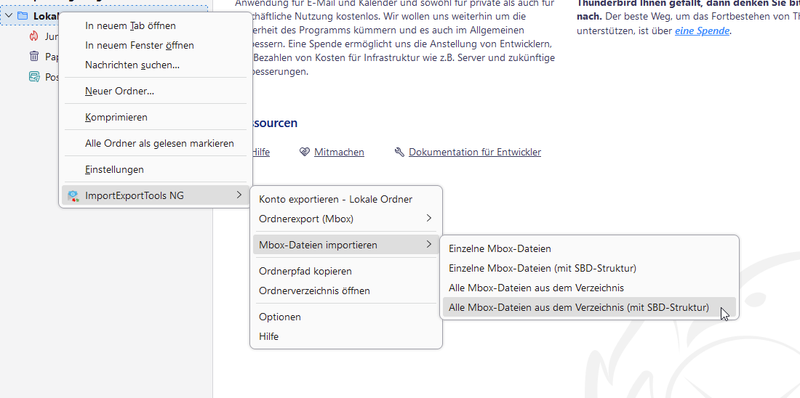
Task: Expand the ImportExportTools NG submenu arrow
Action: click(239, 195)
